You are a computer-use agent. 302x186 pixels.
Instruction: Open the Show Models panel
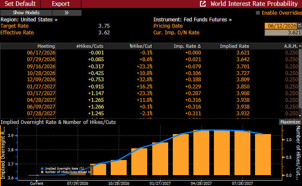pyautogui.click(x=26, y=13)
